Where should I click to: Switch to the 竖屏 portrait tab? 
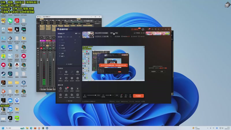[x=79, y=34]
